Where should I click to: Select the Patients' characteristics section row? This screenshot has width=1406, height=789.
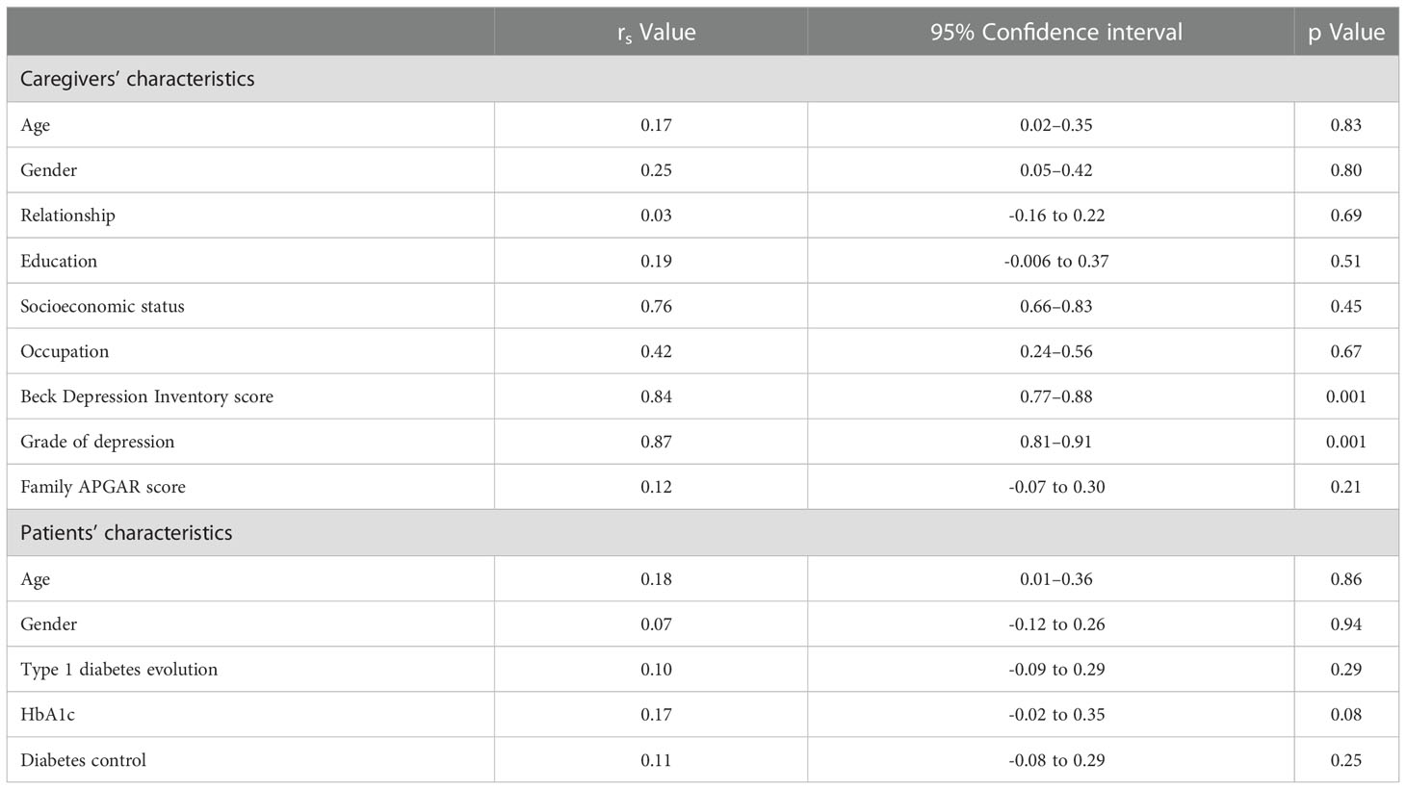pos(703,533)
